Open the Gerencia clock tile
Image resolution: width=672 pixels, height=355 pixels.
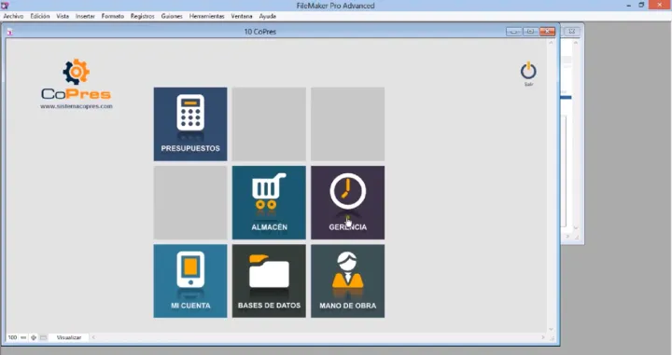(x=347, y=203)
